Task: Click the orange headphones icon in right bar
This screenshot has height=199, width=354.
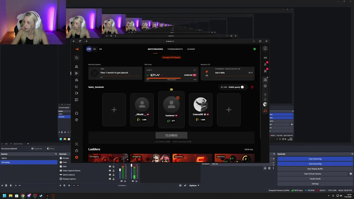Action: 265,111
